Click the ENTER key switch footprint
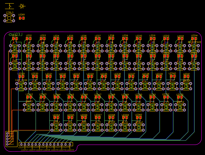 tap(186, 86)
